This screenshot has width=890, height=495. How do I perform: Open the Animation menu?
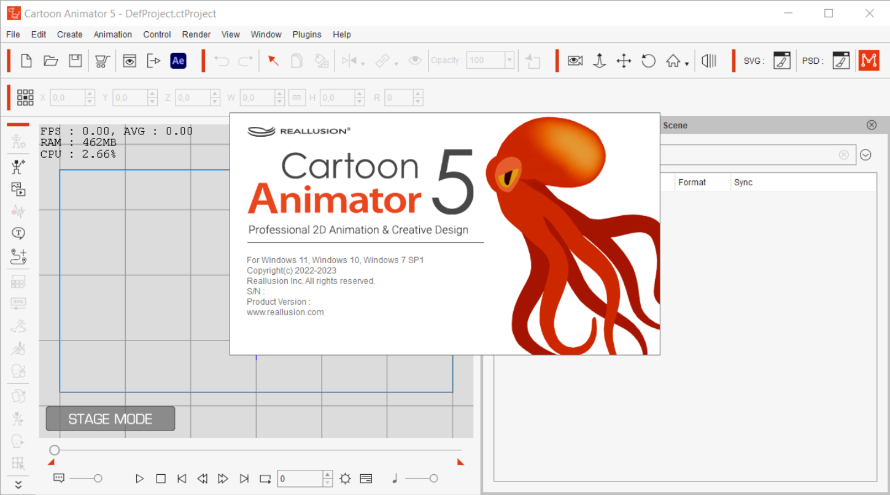[113, 34]
